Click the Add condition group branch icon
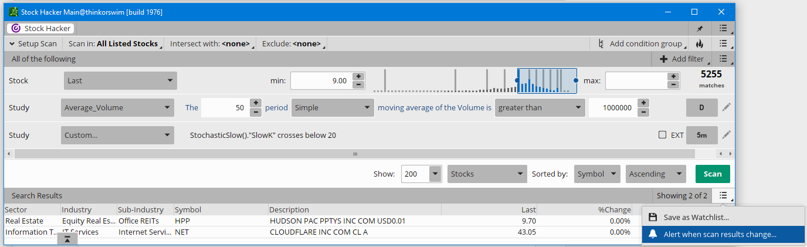807x247 pixels. 601,43
